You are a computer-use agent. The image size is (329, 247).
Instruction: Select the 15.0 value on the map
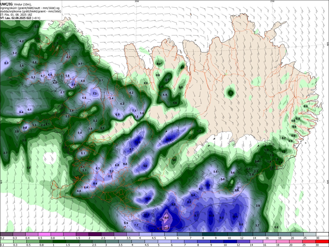166,228
